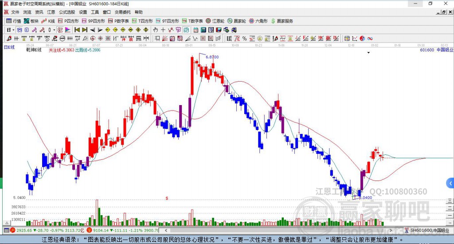Viewport: 454px width, 244px height.
Task: Open the 江恩 menu
Action: [x=51, y=12]
